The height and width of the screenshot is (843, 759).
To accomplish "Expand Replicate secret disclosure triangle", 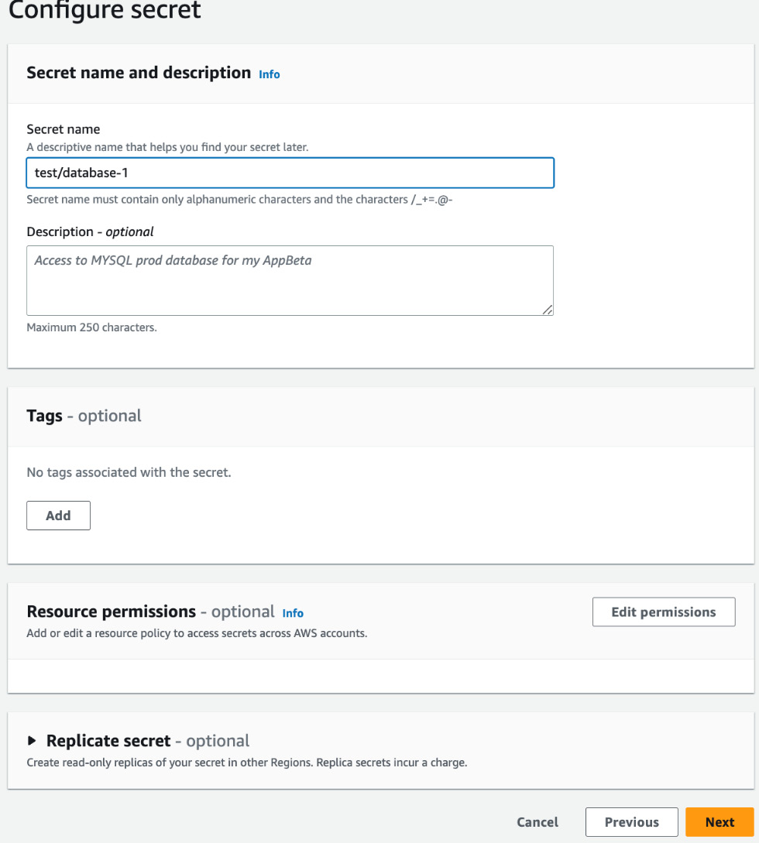I will (x=32, y=740).
